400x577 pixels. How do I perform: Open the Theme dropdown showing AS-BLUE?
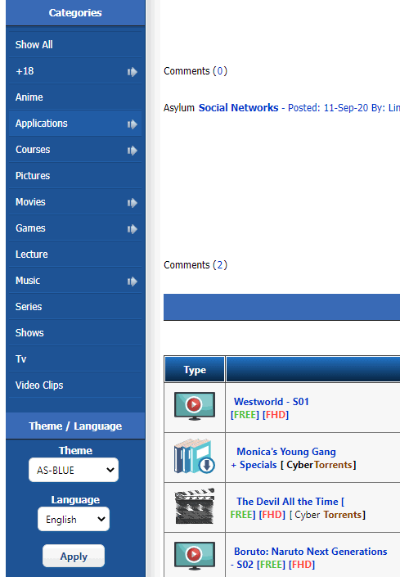[74, 470]
